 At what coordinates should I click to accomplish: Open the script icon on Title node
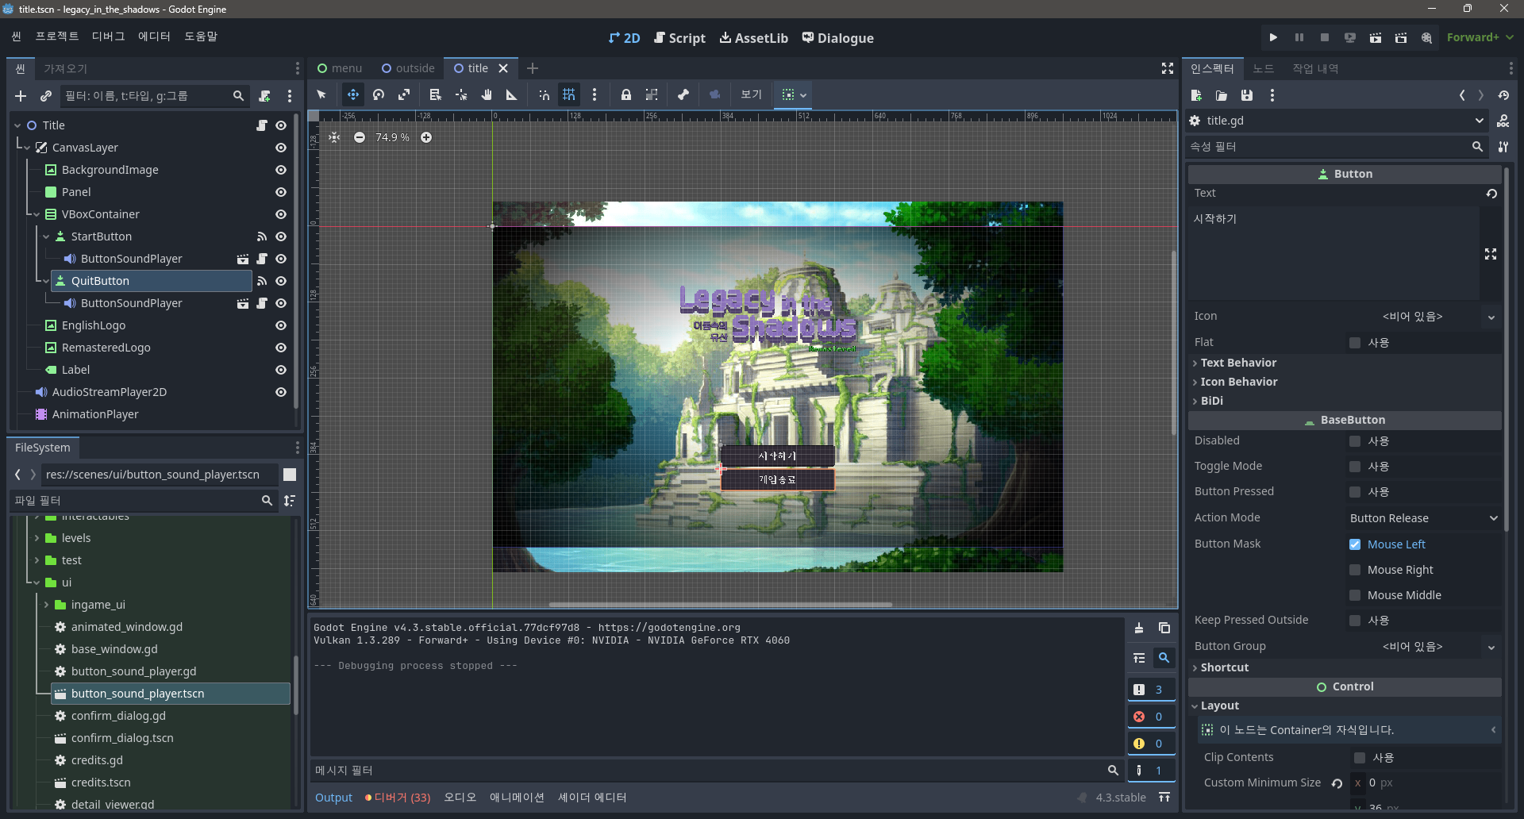click(x=262, y=125)
